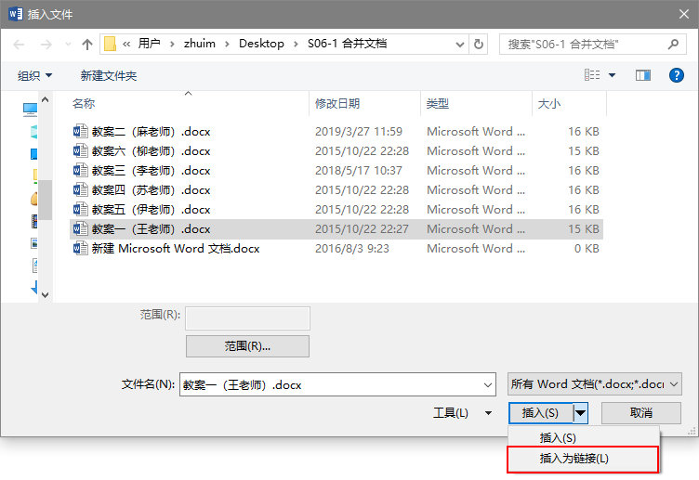Open file type filter 所有 Word 文档
This screenshot has width=699, height=480.
[x=594, y=383]
